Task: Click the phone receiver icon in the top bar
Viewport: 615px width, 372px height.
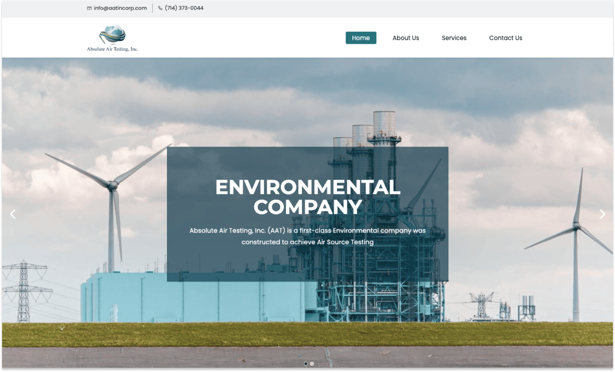Action: tap(159, 8)
